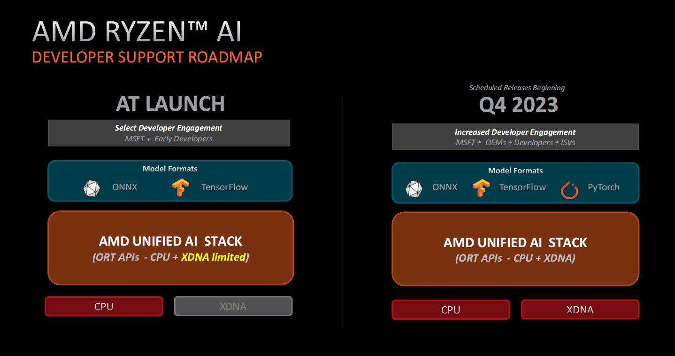The image size is (675, 356).
Task: Click the TensorFlow logo under Q4 2023
Action: point(481,188)
